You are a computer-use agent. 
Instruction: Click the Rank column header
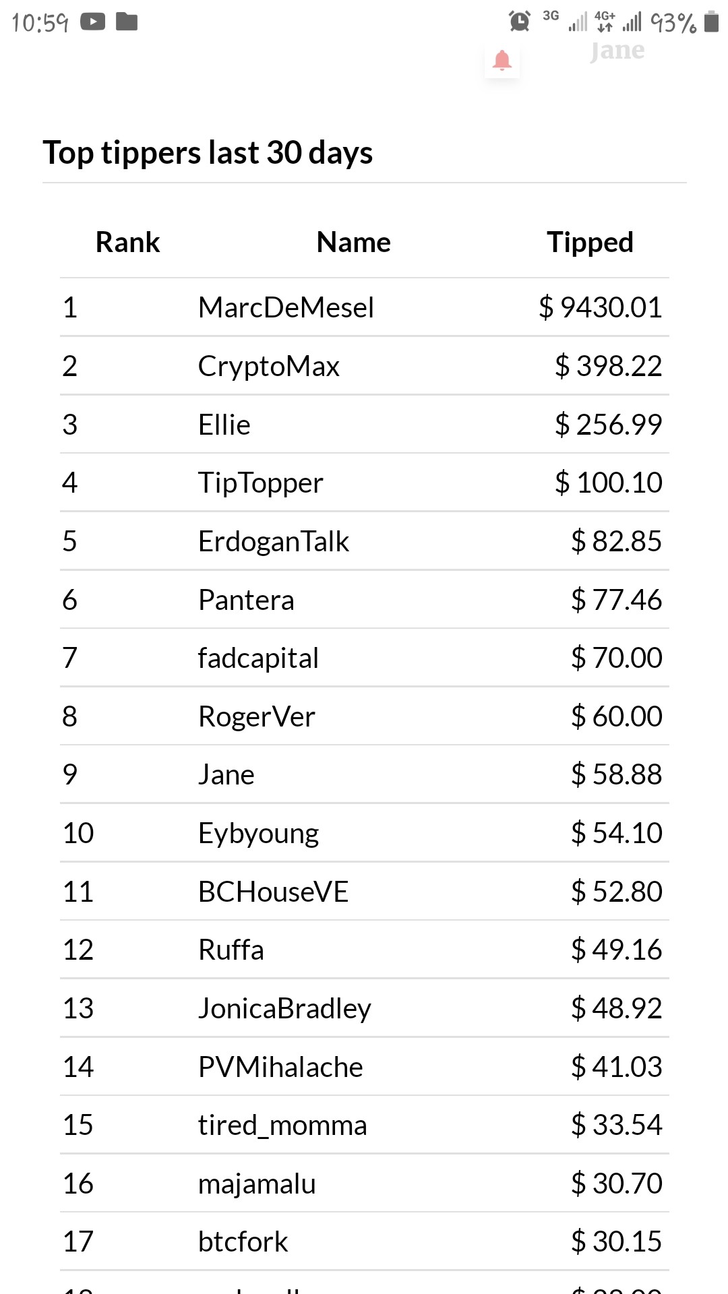128,242
